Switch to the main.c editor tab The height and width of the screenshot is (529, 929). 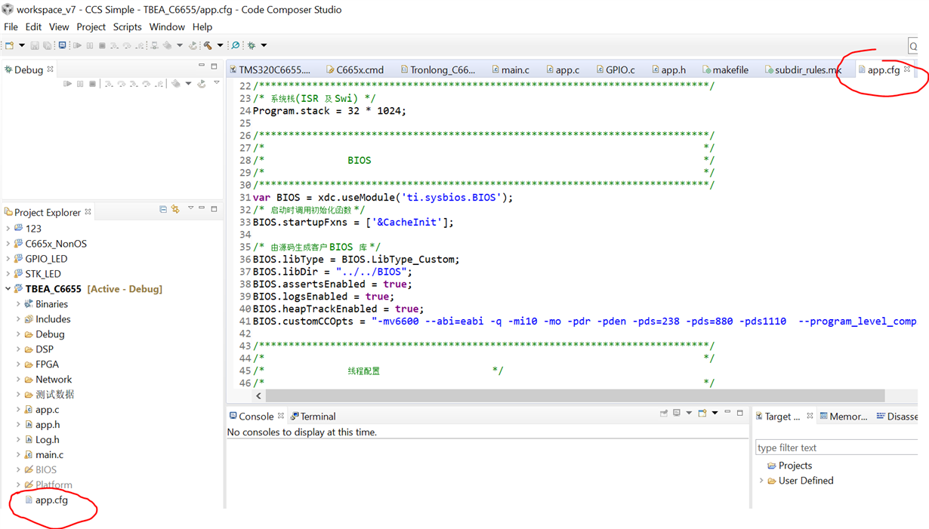tap(510, 69)
